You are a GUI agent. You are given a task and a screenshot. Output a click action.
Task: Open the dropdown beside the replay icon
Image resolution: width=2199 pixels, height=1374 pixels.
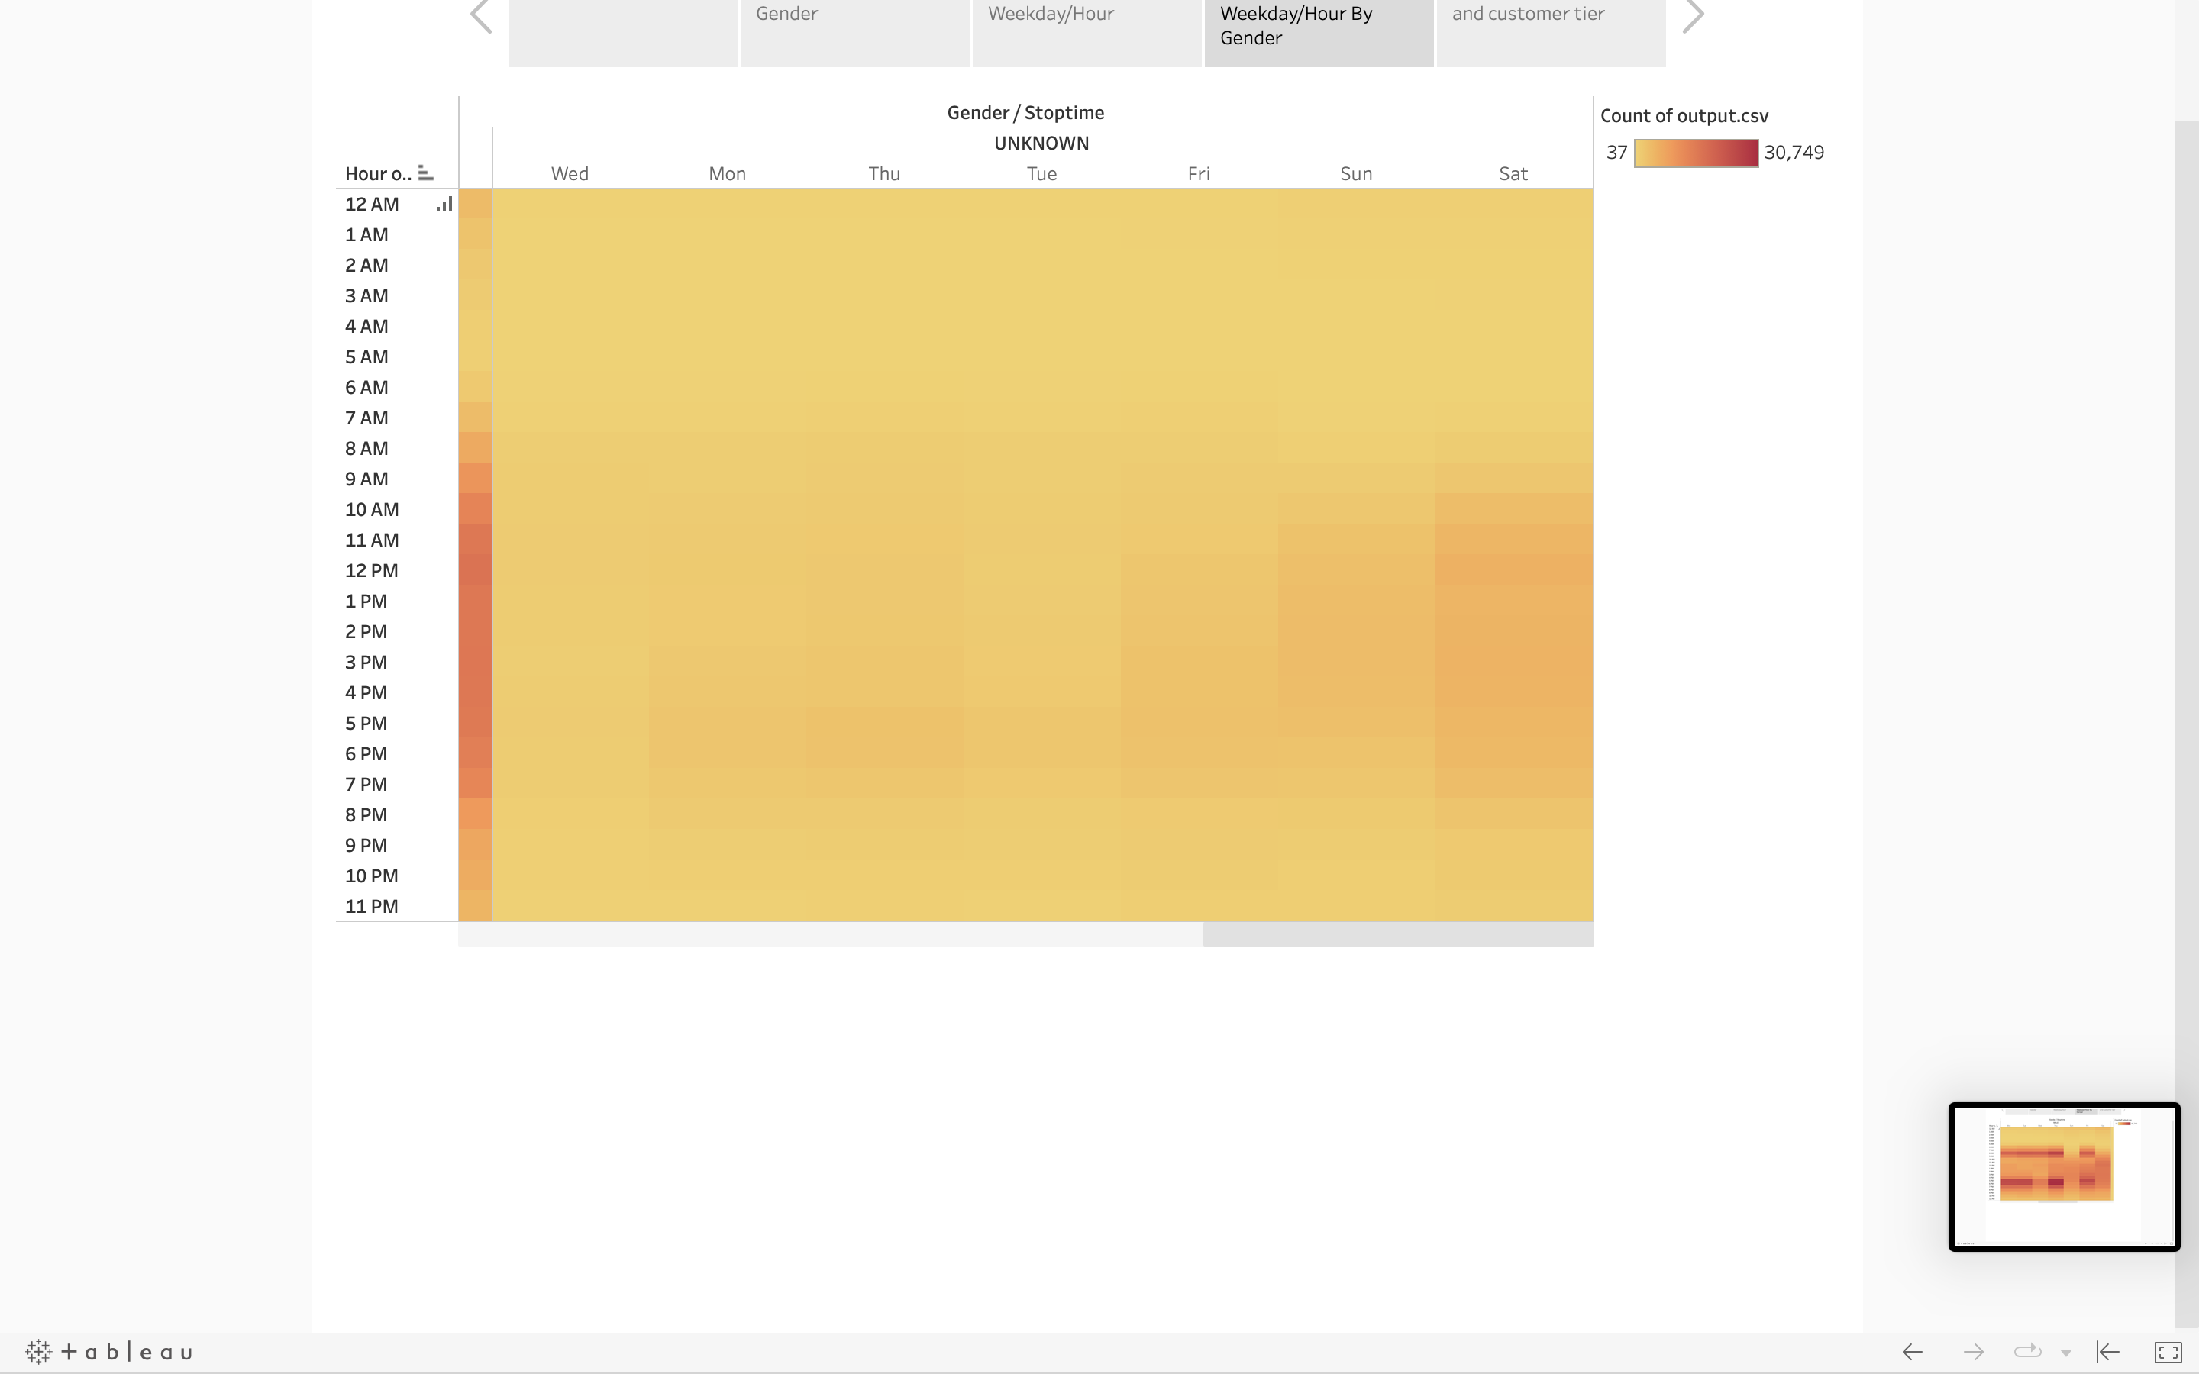point(2065,1351)
